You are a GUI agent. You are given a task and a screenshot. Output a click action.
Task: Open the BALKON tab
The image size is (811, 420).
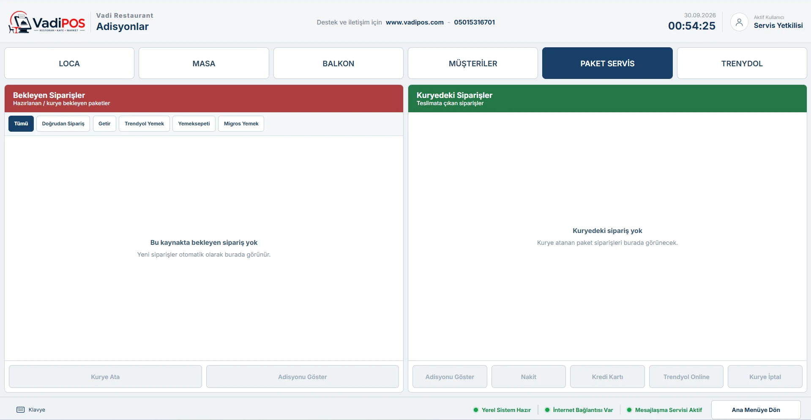339,63
